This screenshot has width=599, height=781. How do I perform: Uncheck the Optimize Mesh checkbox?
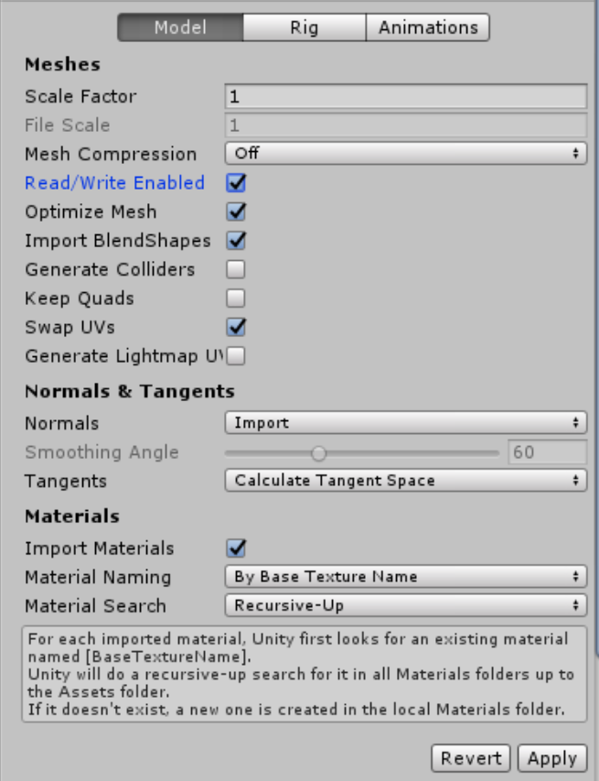[x=236, y=212]
